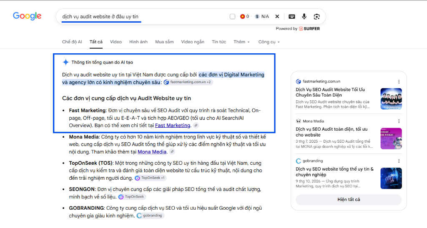427x228 pixels.
Task: Click the Surfer logo under the search bar
Action: coord(309,29)
